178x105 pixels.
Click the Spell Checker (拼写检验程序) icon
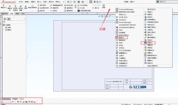coord(15,8)
